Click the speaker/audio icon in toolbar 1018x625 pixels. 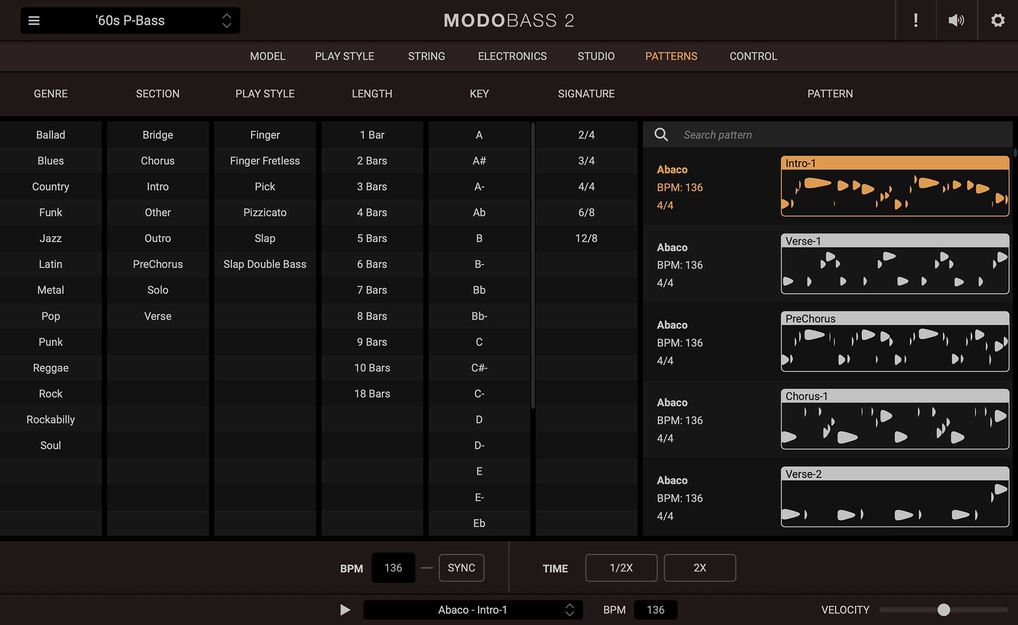pyautogui.click(x=956, y=20)
